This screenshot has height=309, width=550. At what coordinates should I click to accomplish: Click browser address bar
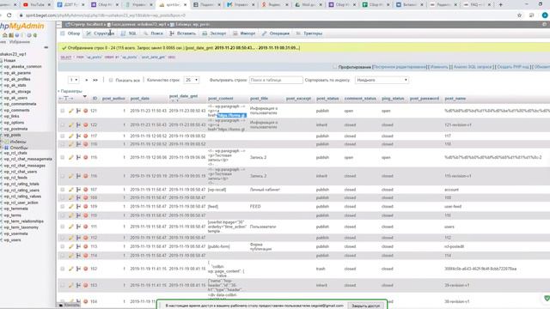pyautogui.click(x=266, y=15)
